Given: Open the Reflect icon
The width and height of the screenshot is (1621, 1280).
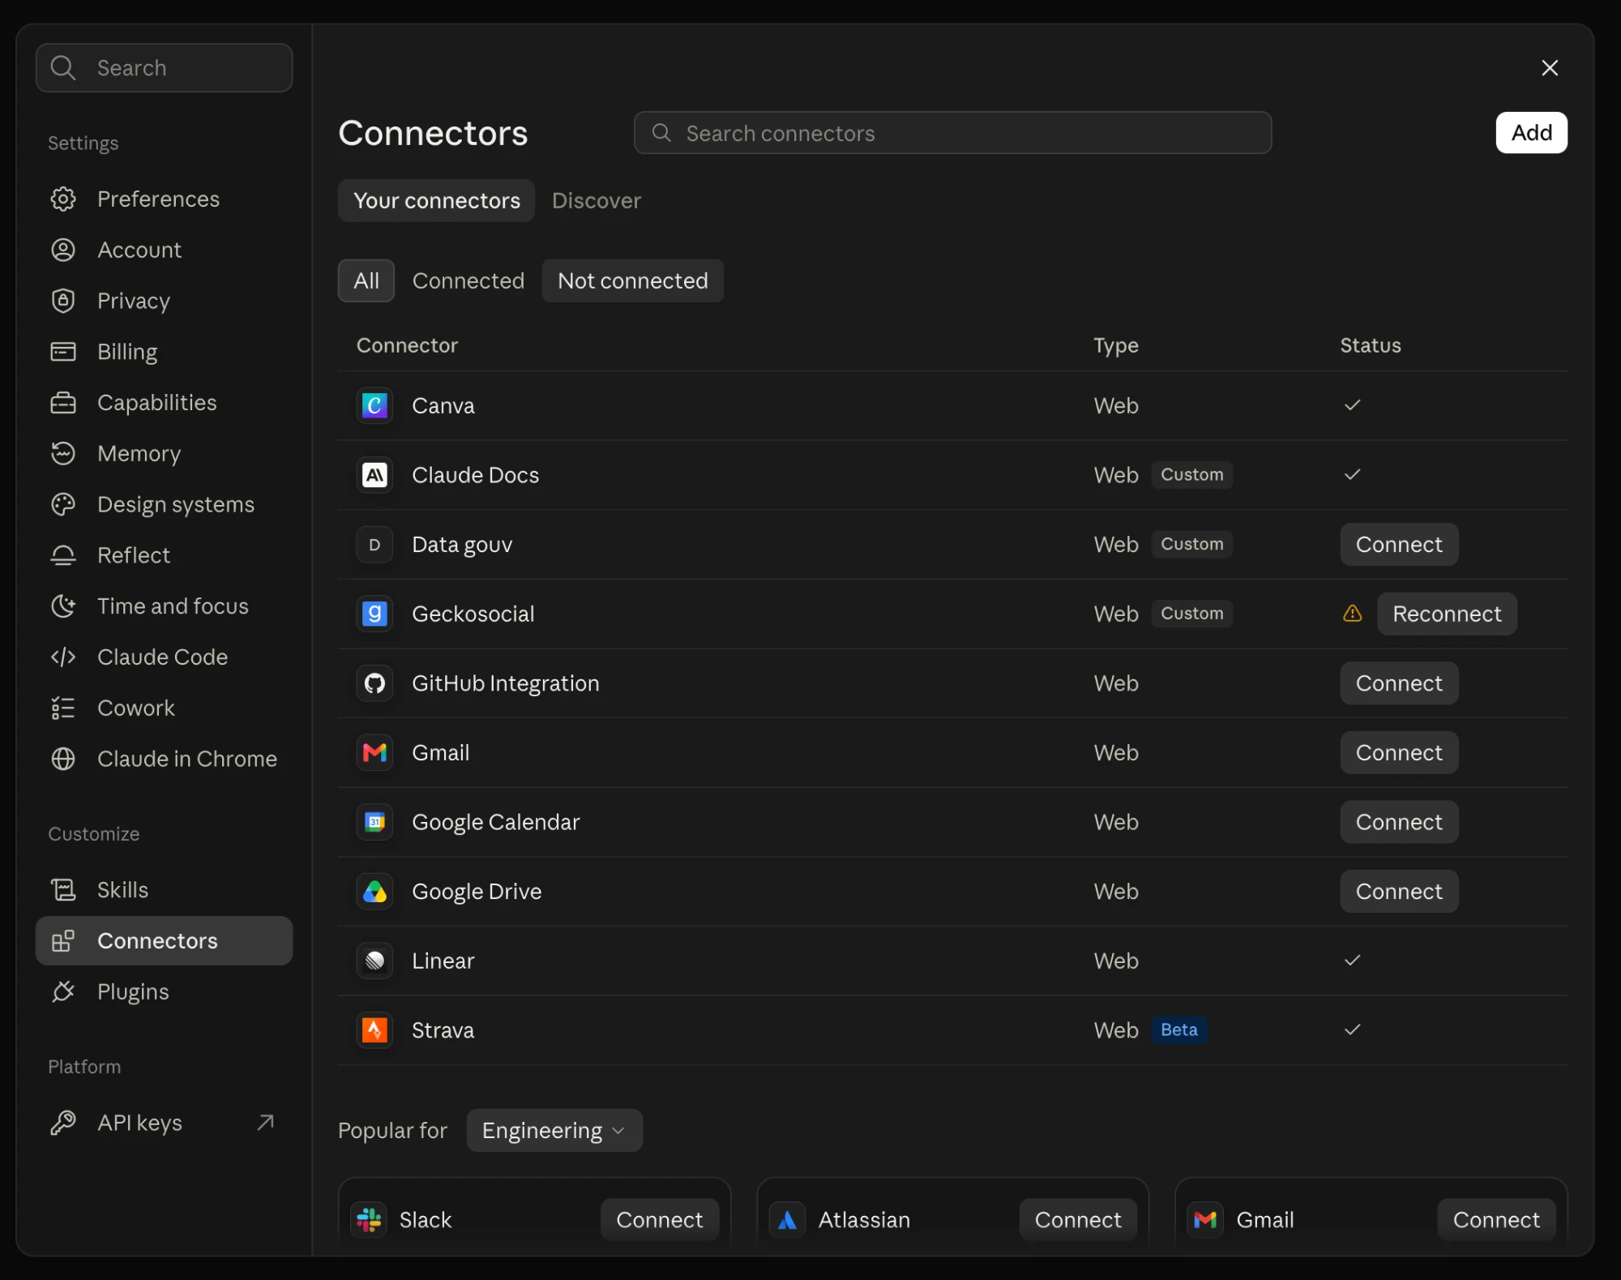Looking at the screenshot, I should (x=63, y=555).
